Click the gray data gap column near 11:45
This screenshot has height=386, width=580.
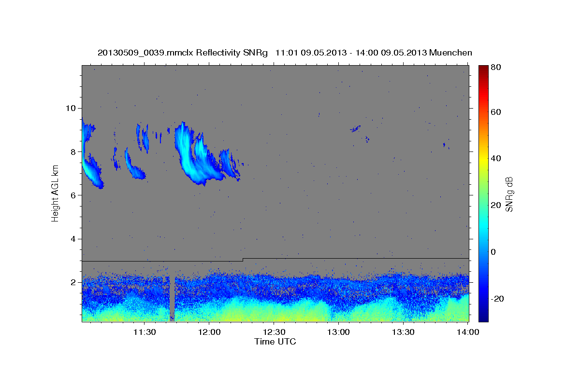172,298
